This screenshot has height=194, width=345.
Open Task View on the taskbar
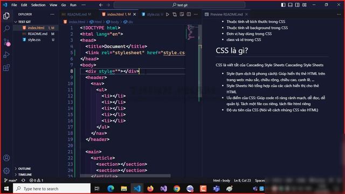click(97, 189)
